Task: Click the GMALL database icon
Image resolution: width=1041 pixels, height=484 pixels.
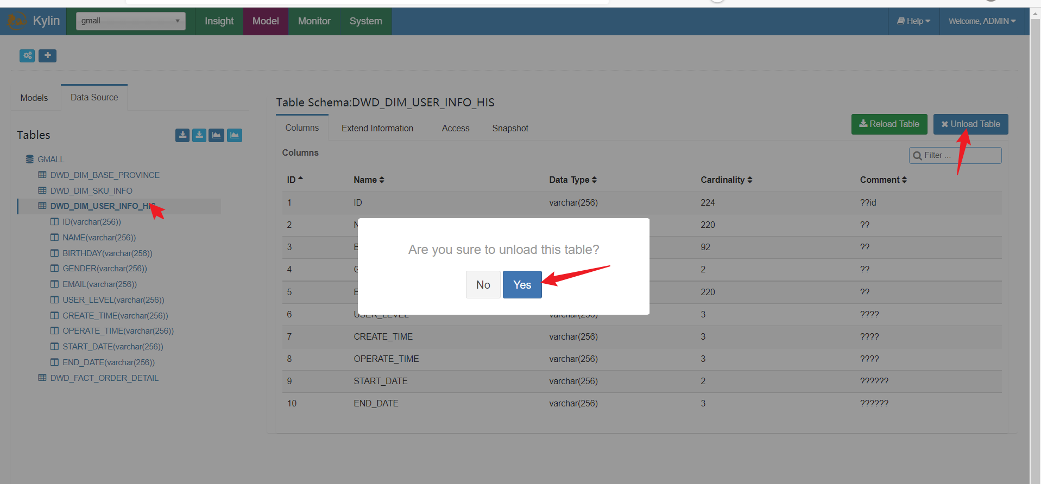Action: pyautogui.click(x=30, y=159)
